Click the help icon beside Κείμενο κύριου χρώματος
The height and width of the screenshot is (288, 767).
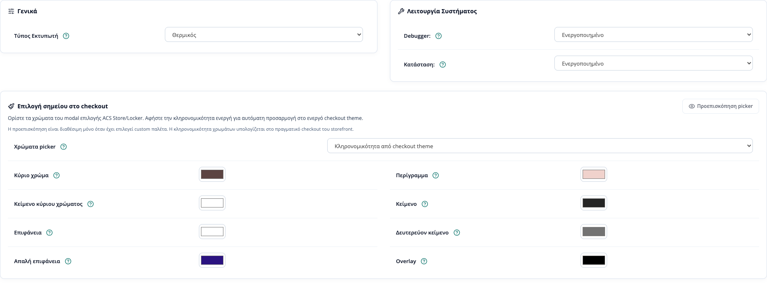tap(91, 204)
